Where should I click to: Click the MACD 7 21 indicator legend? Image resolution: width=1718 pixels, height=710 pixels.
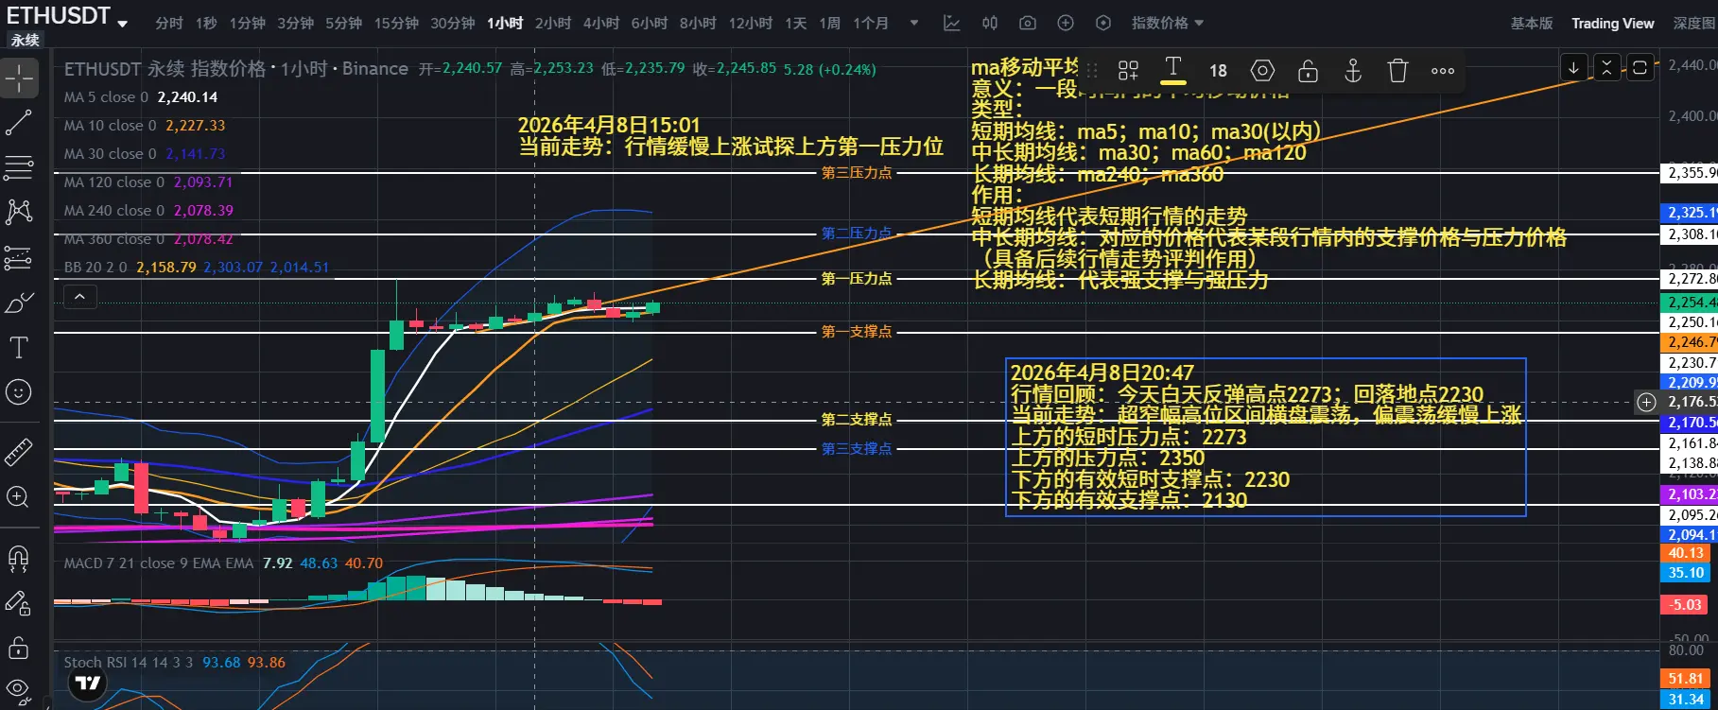(x=223, y=563)
